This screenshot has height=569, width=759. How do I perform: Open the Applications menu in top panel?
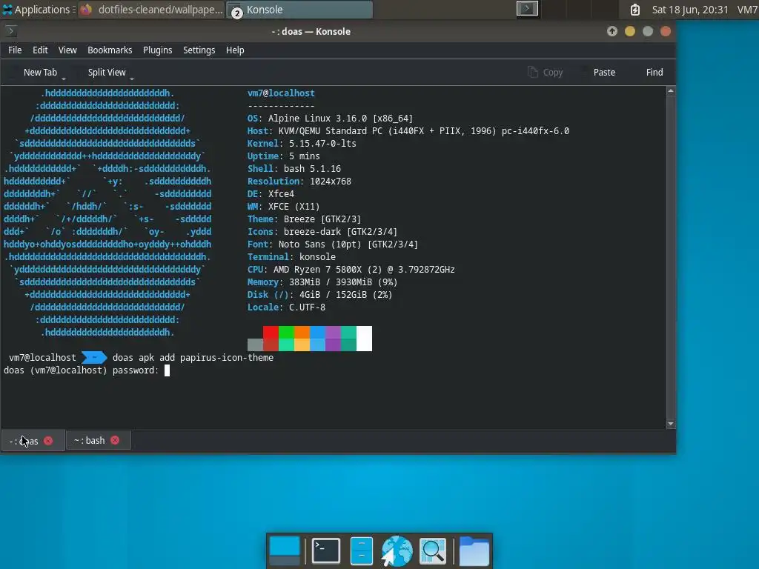(37, 9)
